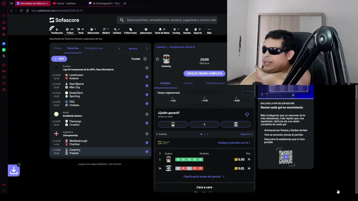Open WhatsApp in the Opera sidebar
This screenshot has width=358, height=201.
coord(4,50)
